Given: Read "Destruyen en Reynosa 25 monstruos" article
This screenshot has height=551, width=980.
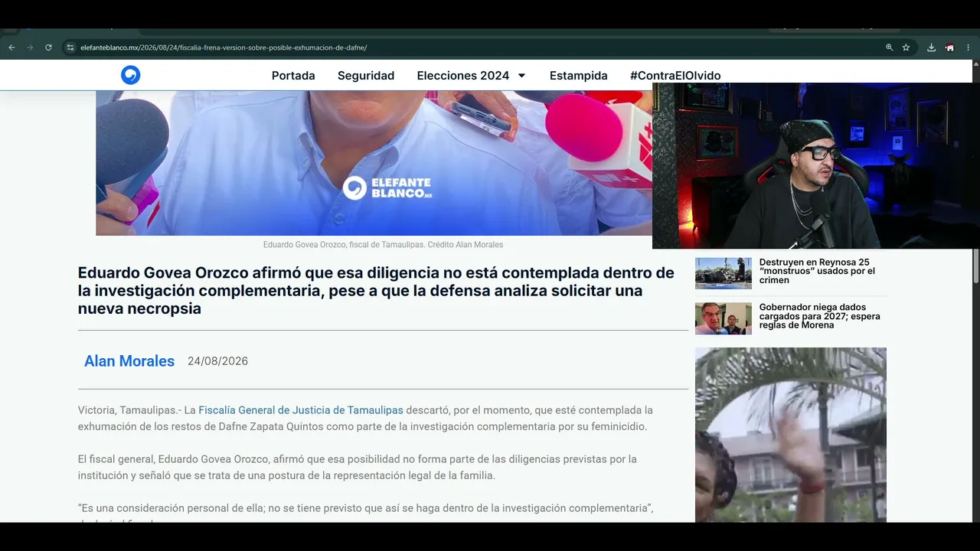Looking at the screenshot, I should (817, 271).
